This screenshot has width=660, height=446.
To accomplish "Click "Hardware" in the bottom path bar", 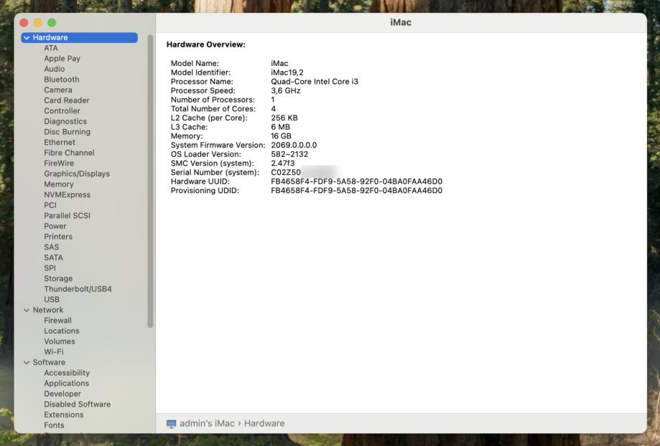I will 264,424.
